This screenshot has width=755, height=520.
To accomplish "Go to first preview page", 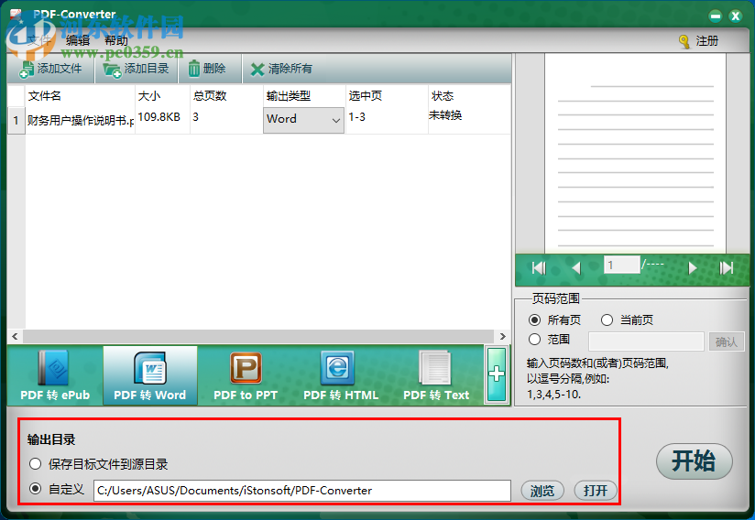I will 539,267.
